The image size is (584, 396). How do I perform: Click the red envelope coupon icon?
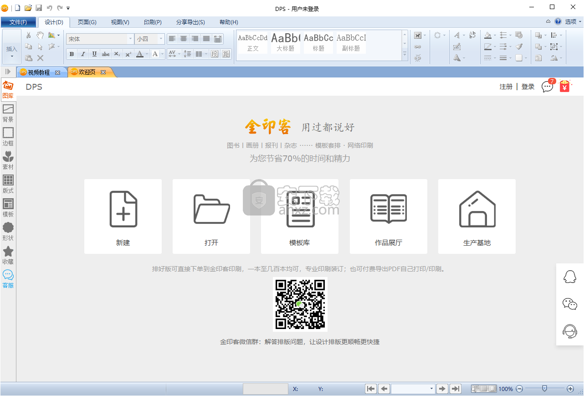pos(565,86)
